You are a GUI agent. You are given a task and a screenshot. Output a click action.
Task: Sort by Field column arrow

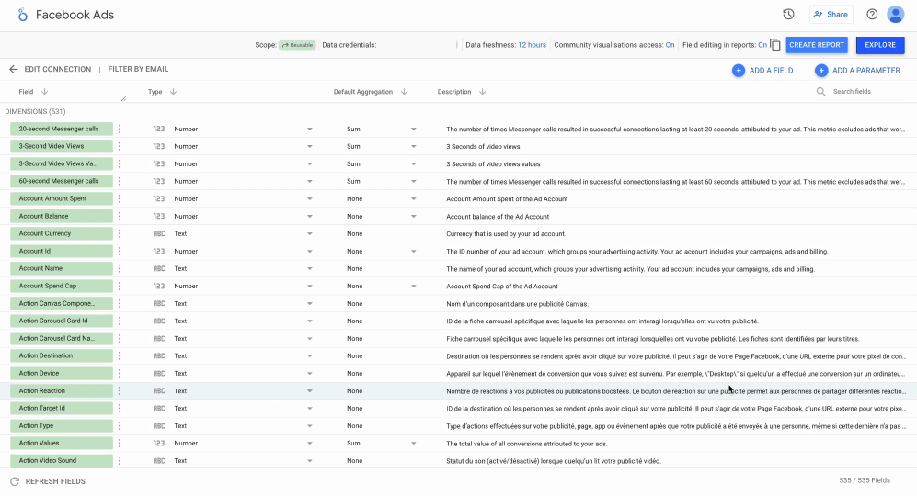[x=44, y=92]
